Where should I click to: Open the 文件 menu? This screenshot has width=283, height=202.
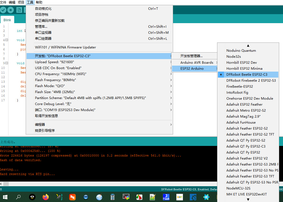tap(3, 2)
